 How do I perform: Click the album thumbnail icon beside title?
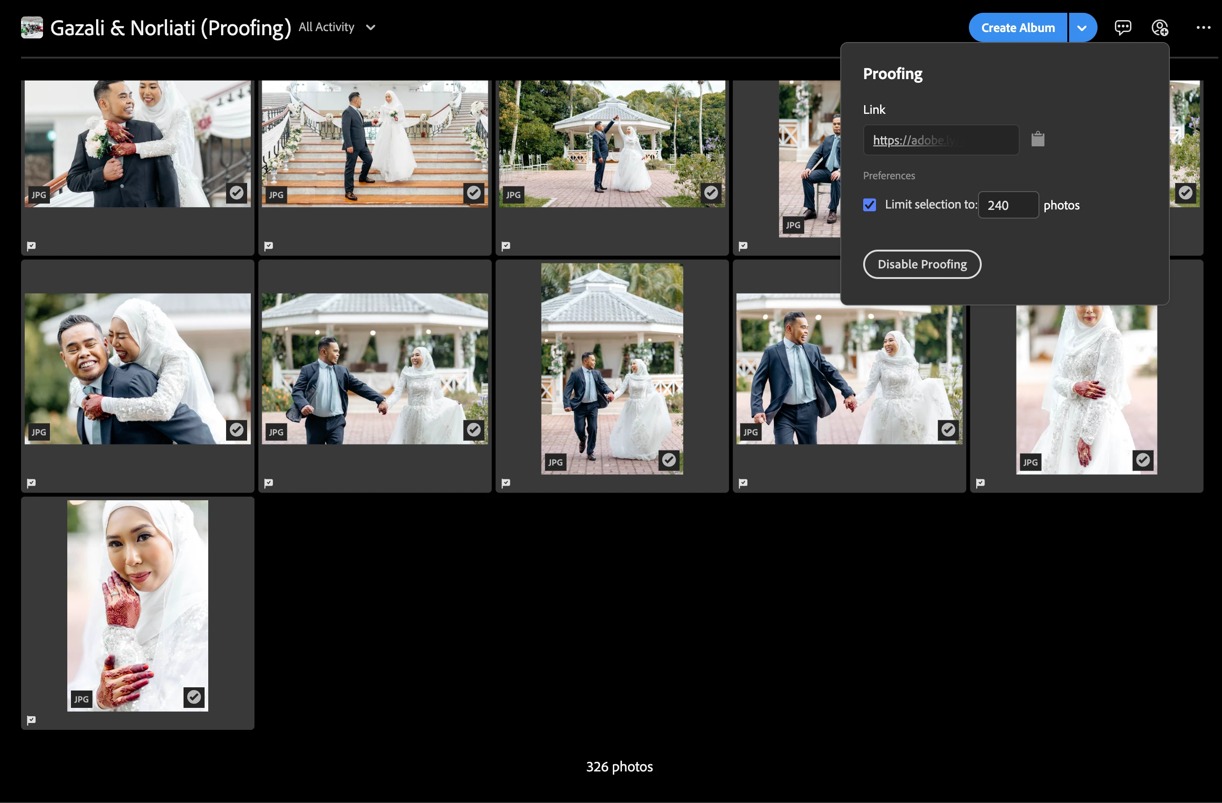(32, 27)
